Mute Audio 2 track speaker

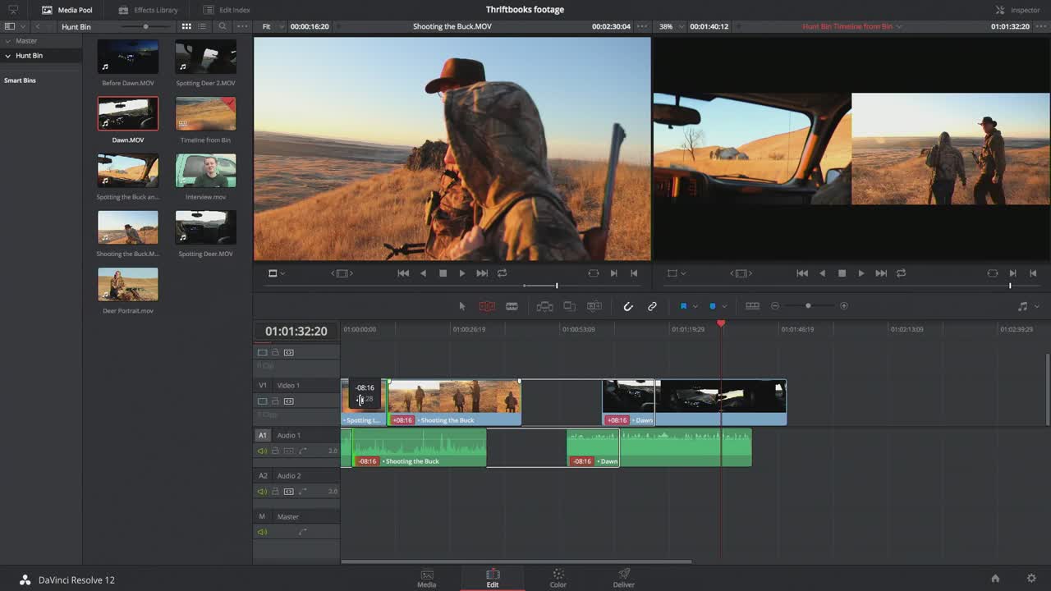[x=262, y=492]
